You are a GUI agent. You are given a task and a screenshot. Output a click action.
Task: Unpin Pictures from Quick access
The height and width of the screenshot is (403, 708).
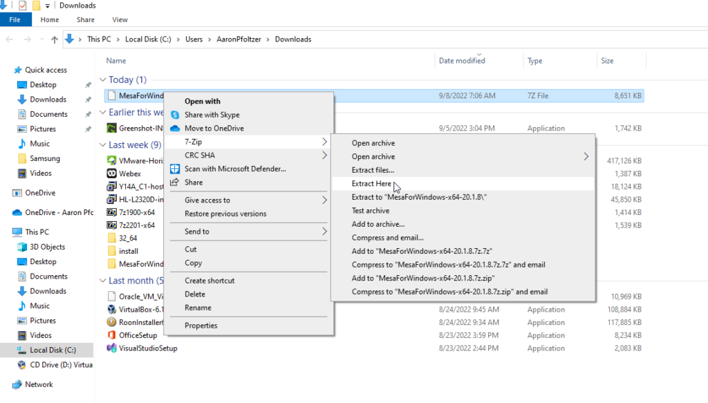tap(88, 129)
